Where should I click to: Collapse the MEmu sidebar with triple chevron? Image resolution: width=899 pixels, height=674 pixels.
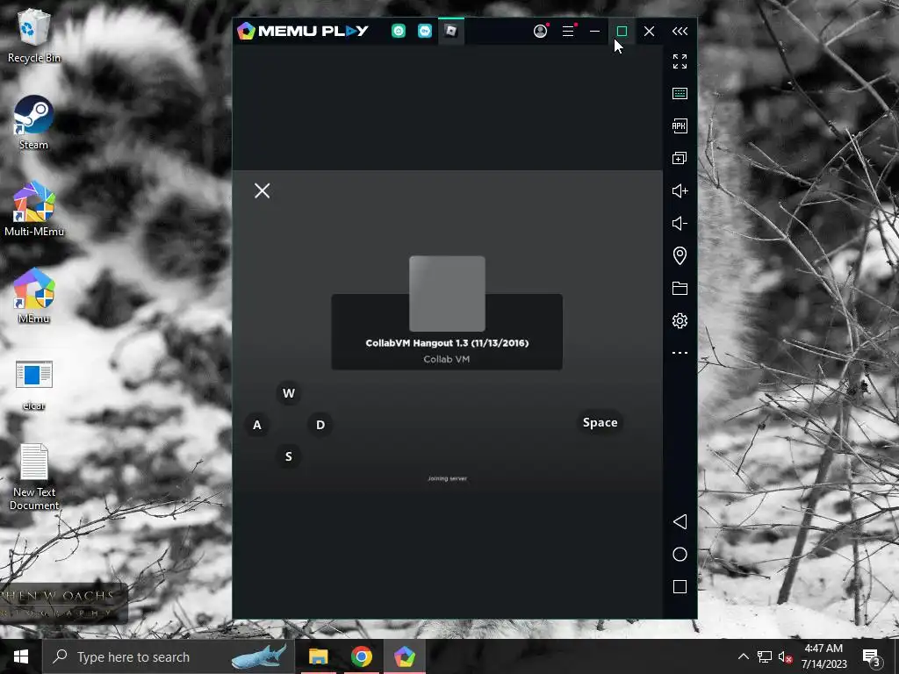(680, 31)
